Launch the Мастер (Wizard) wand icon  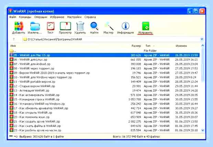click(x=109, y=26)
